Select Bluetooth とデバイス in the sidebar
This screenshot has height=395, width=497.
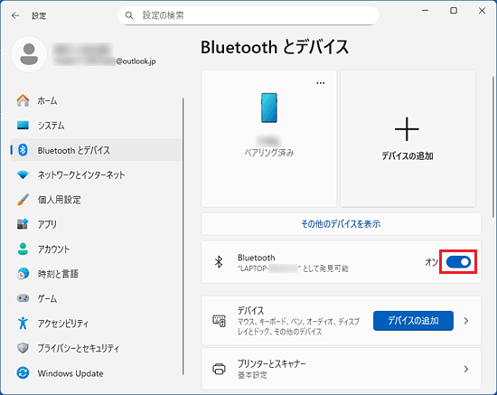click(96, 150)
